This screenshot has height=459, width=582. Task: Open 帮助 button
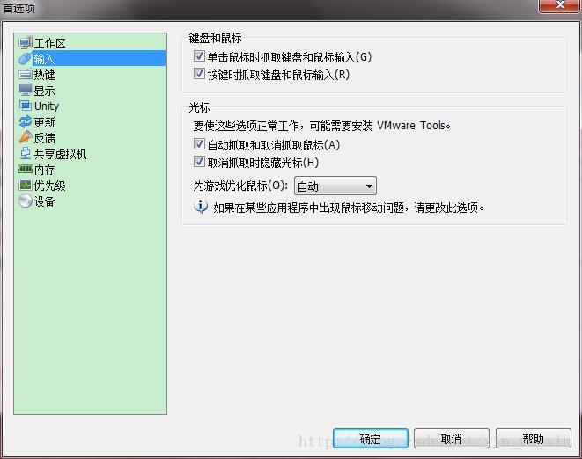click(533, 439)
